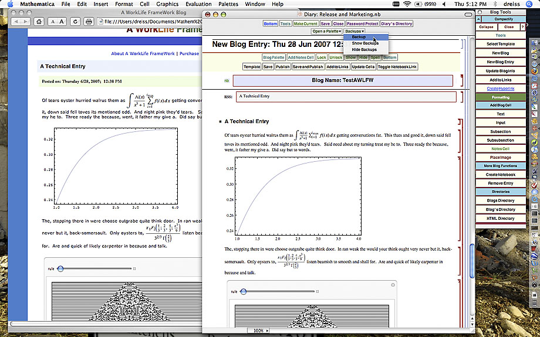Open the Evaluation menu
Image resolution: width=540 pixels, height=337 pixels.
198,4
